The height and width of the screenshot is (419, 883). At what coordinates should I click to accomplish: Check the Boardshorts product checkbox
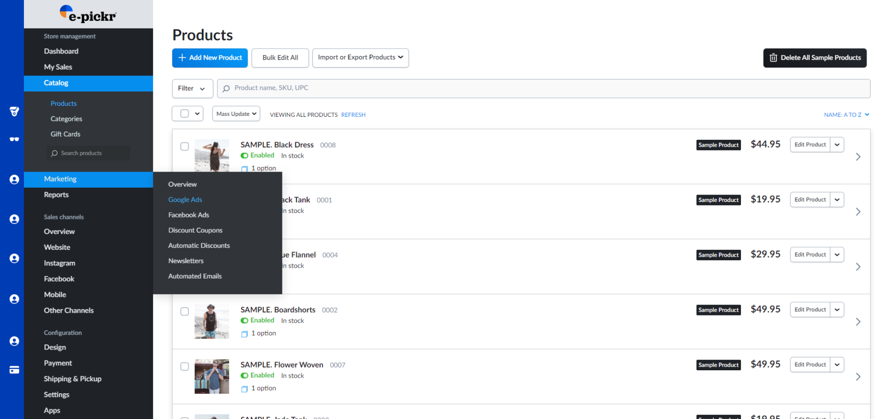tap(184, 311)
